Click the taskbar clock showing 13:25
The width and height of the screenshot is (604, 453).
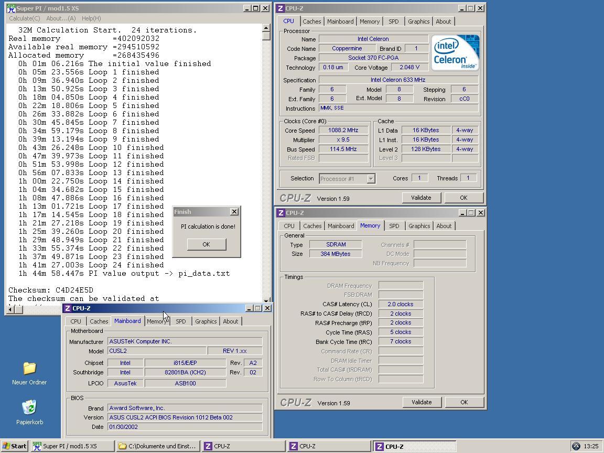pos(591,446)
